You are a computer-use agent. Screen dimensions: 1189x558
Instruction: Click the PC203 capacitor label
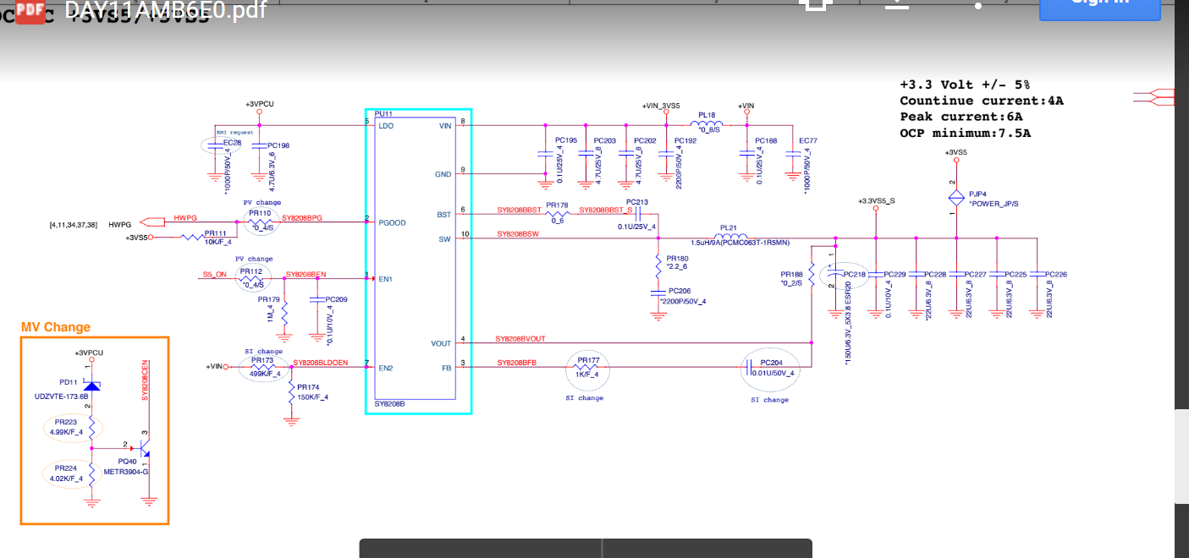click(x=605, y=140)
